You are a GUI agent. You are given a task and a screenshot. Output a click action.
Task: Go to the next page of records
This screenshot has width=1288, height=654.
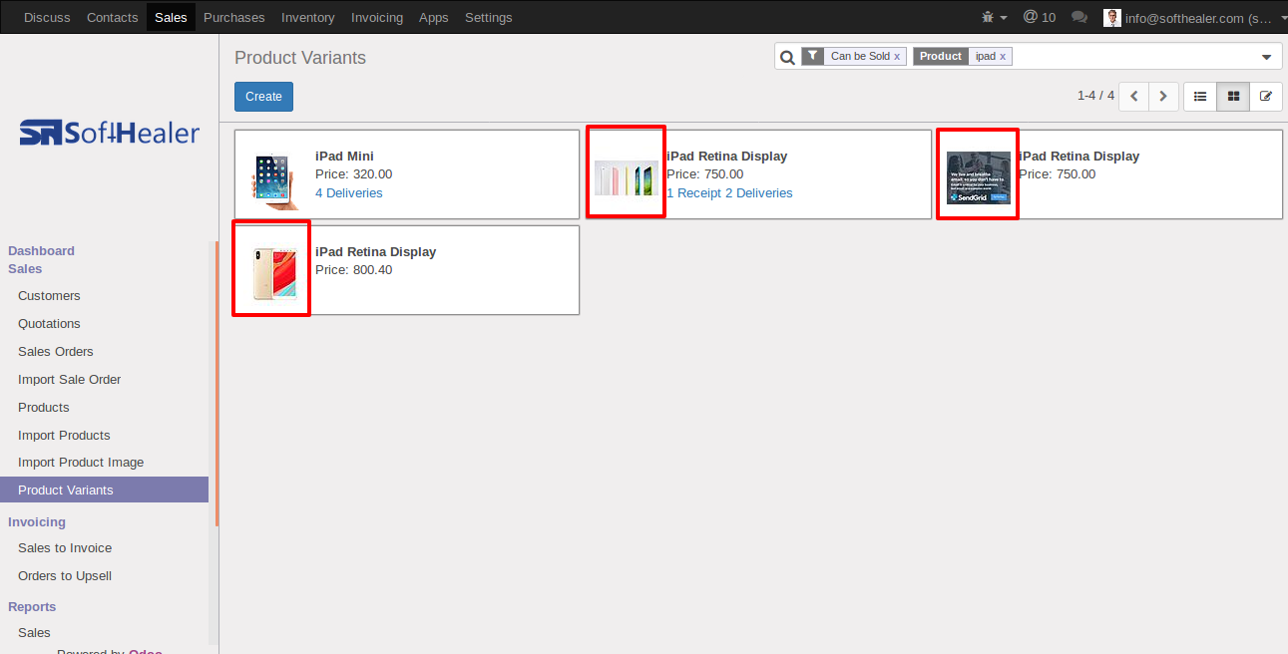(x=1163, y=97)
